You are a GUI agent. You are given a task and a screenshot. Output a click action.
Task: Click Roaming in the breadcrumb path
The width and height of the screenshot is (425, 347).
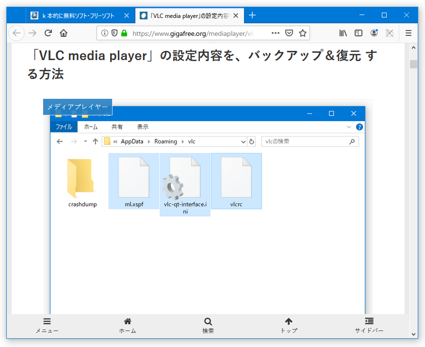[x=165, y=142]
